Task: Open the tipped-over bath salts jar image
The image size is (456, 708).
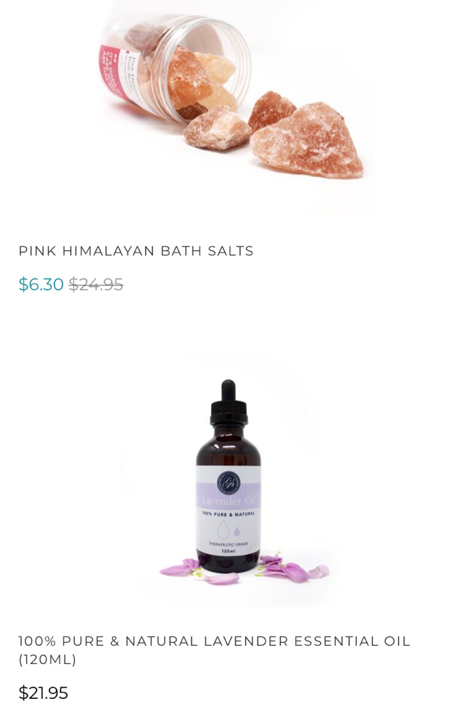Action: point(231,97)
